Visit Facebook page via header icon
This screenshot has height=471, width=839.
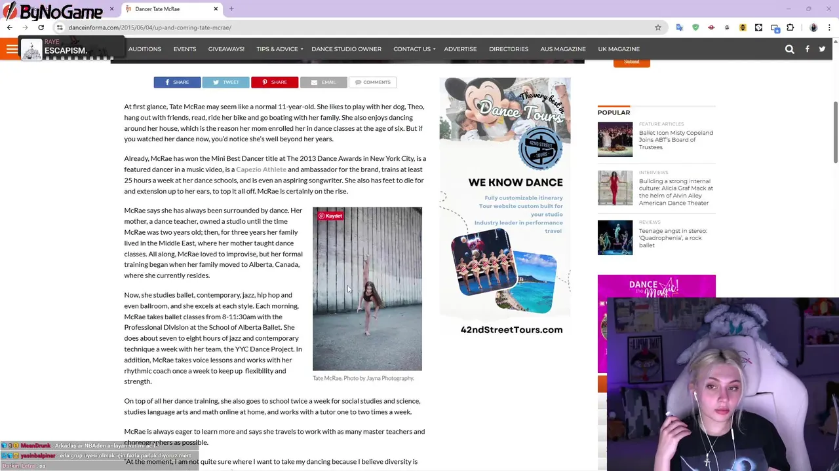pos(807,49)
